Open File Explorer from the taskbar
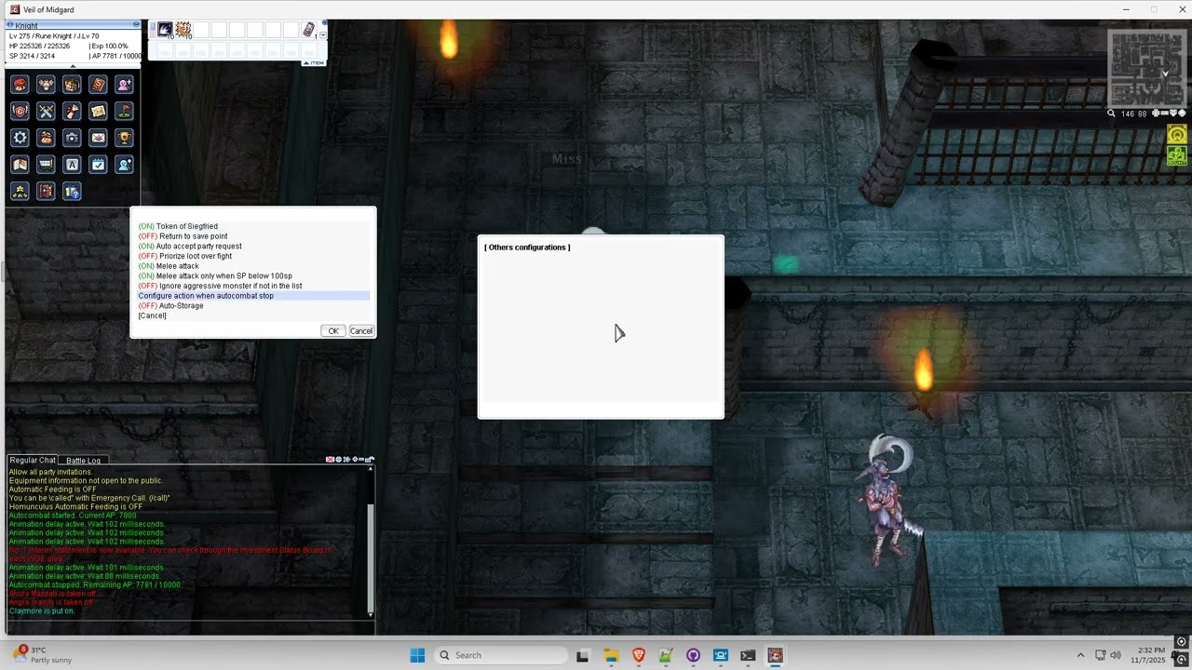Screen dimensions: 1192x670 click(x=611, y=655)
